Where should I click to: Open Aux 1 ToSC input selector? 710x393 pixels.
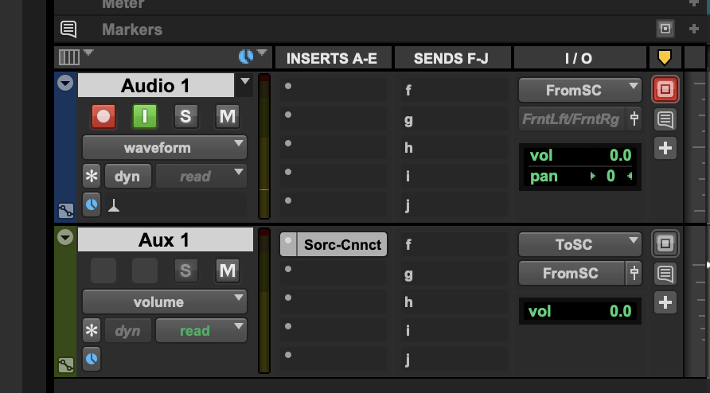(579, 245)
